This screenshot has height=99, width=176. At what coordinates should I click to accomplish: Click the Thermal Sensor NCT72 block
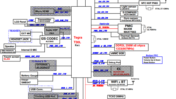[x=129, y=37]
